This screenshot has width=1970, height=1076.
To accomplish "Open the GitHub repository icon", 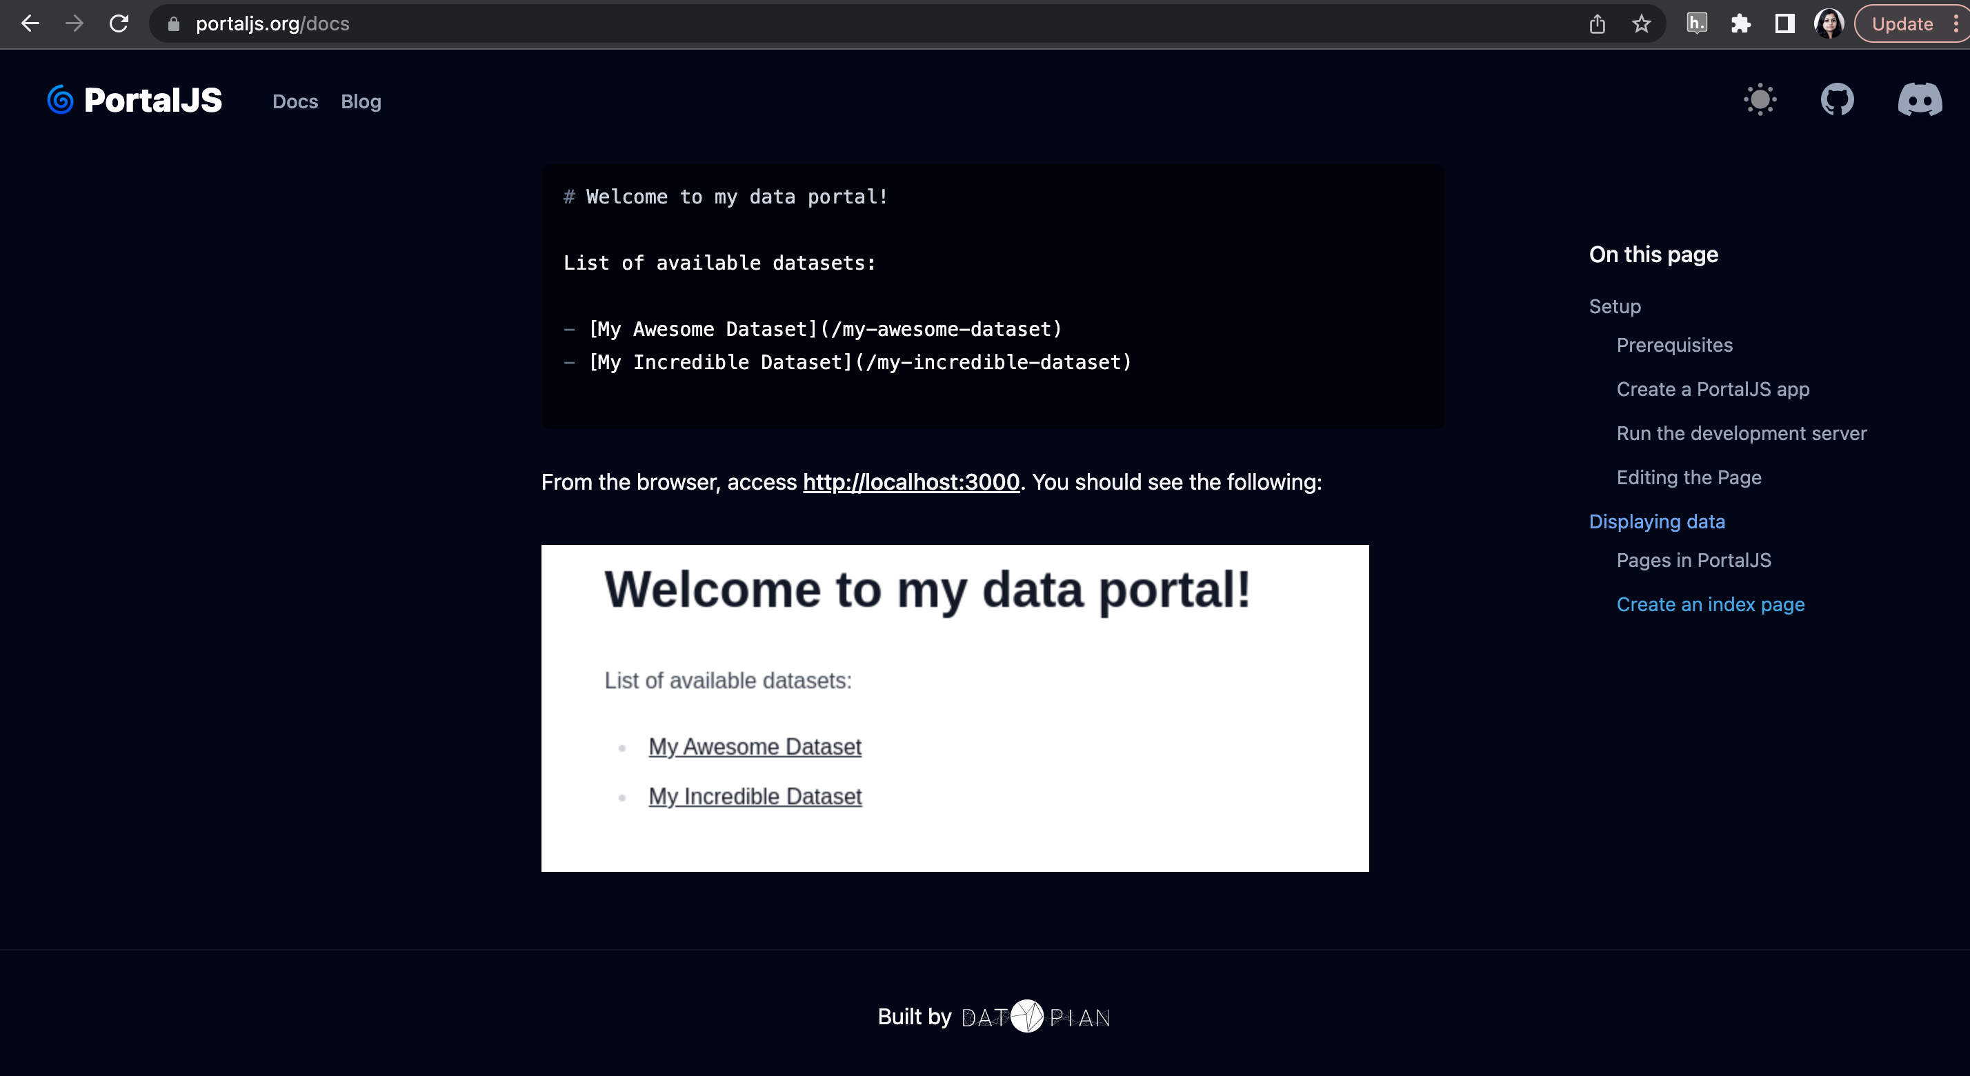I will (1837, 99).
